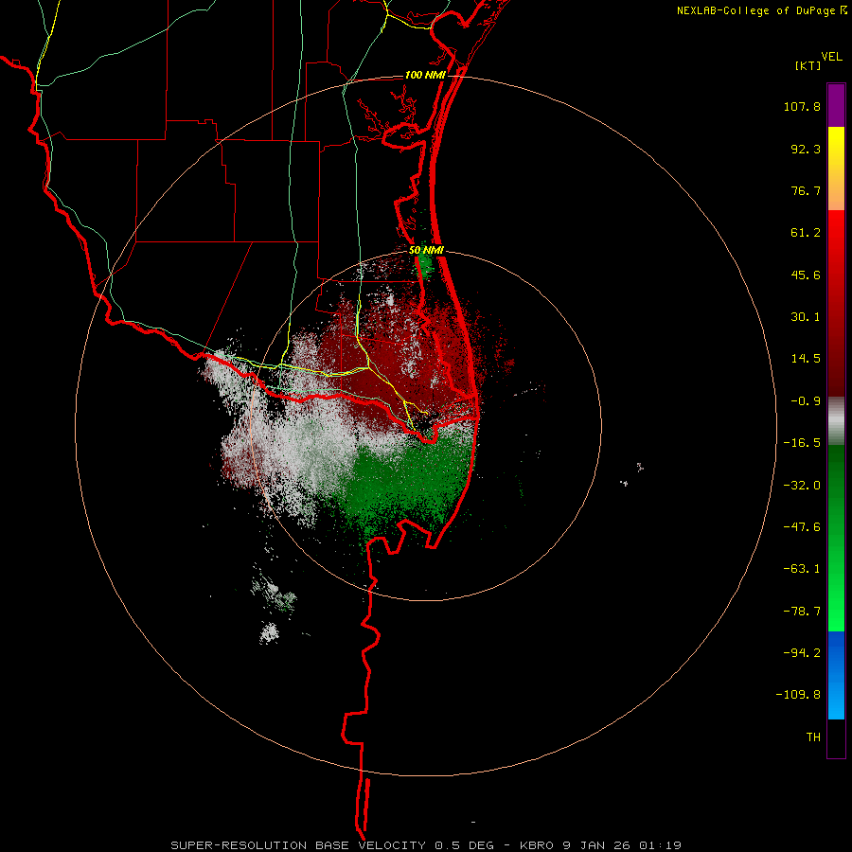
Task: Click the [KT] units label
Action: click(808, 66)
